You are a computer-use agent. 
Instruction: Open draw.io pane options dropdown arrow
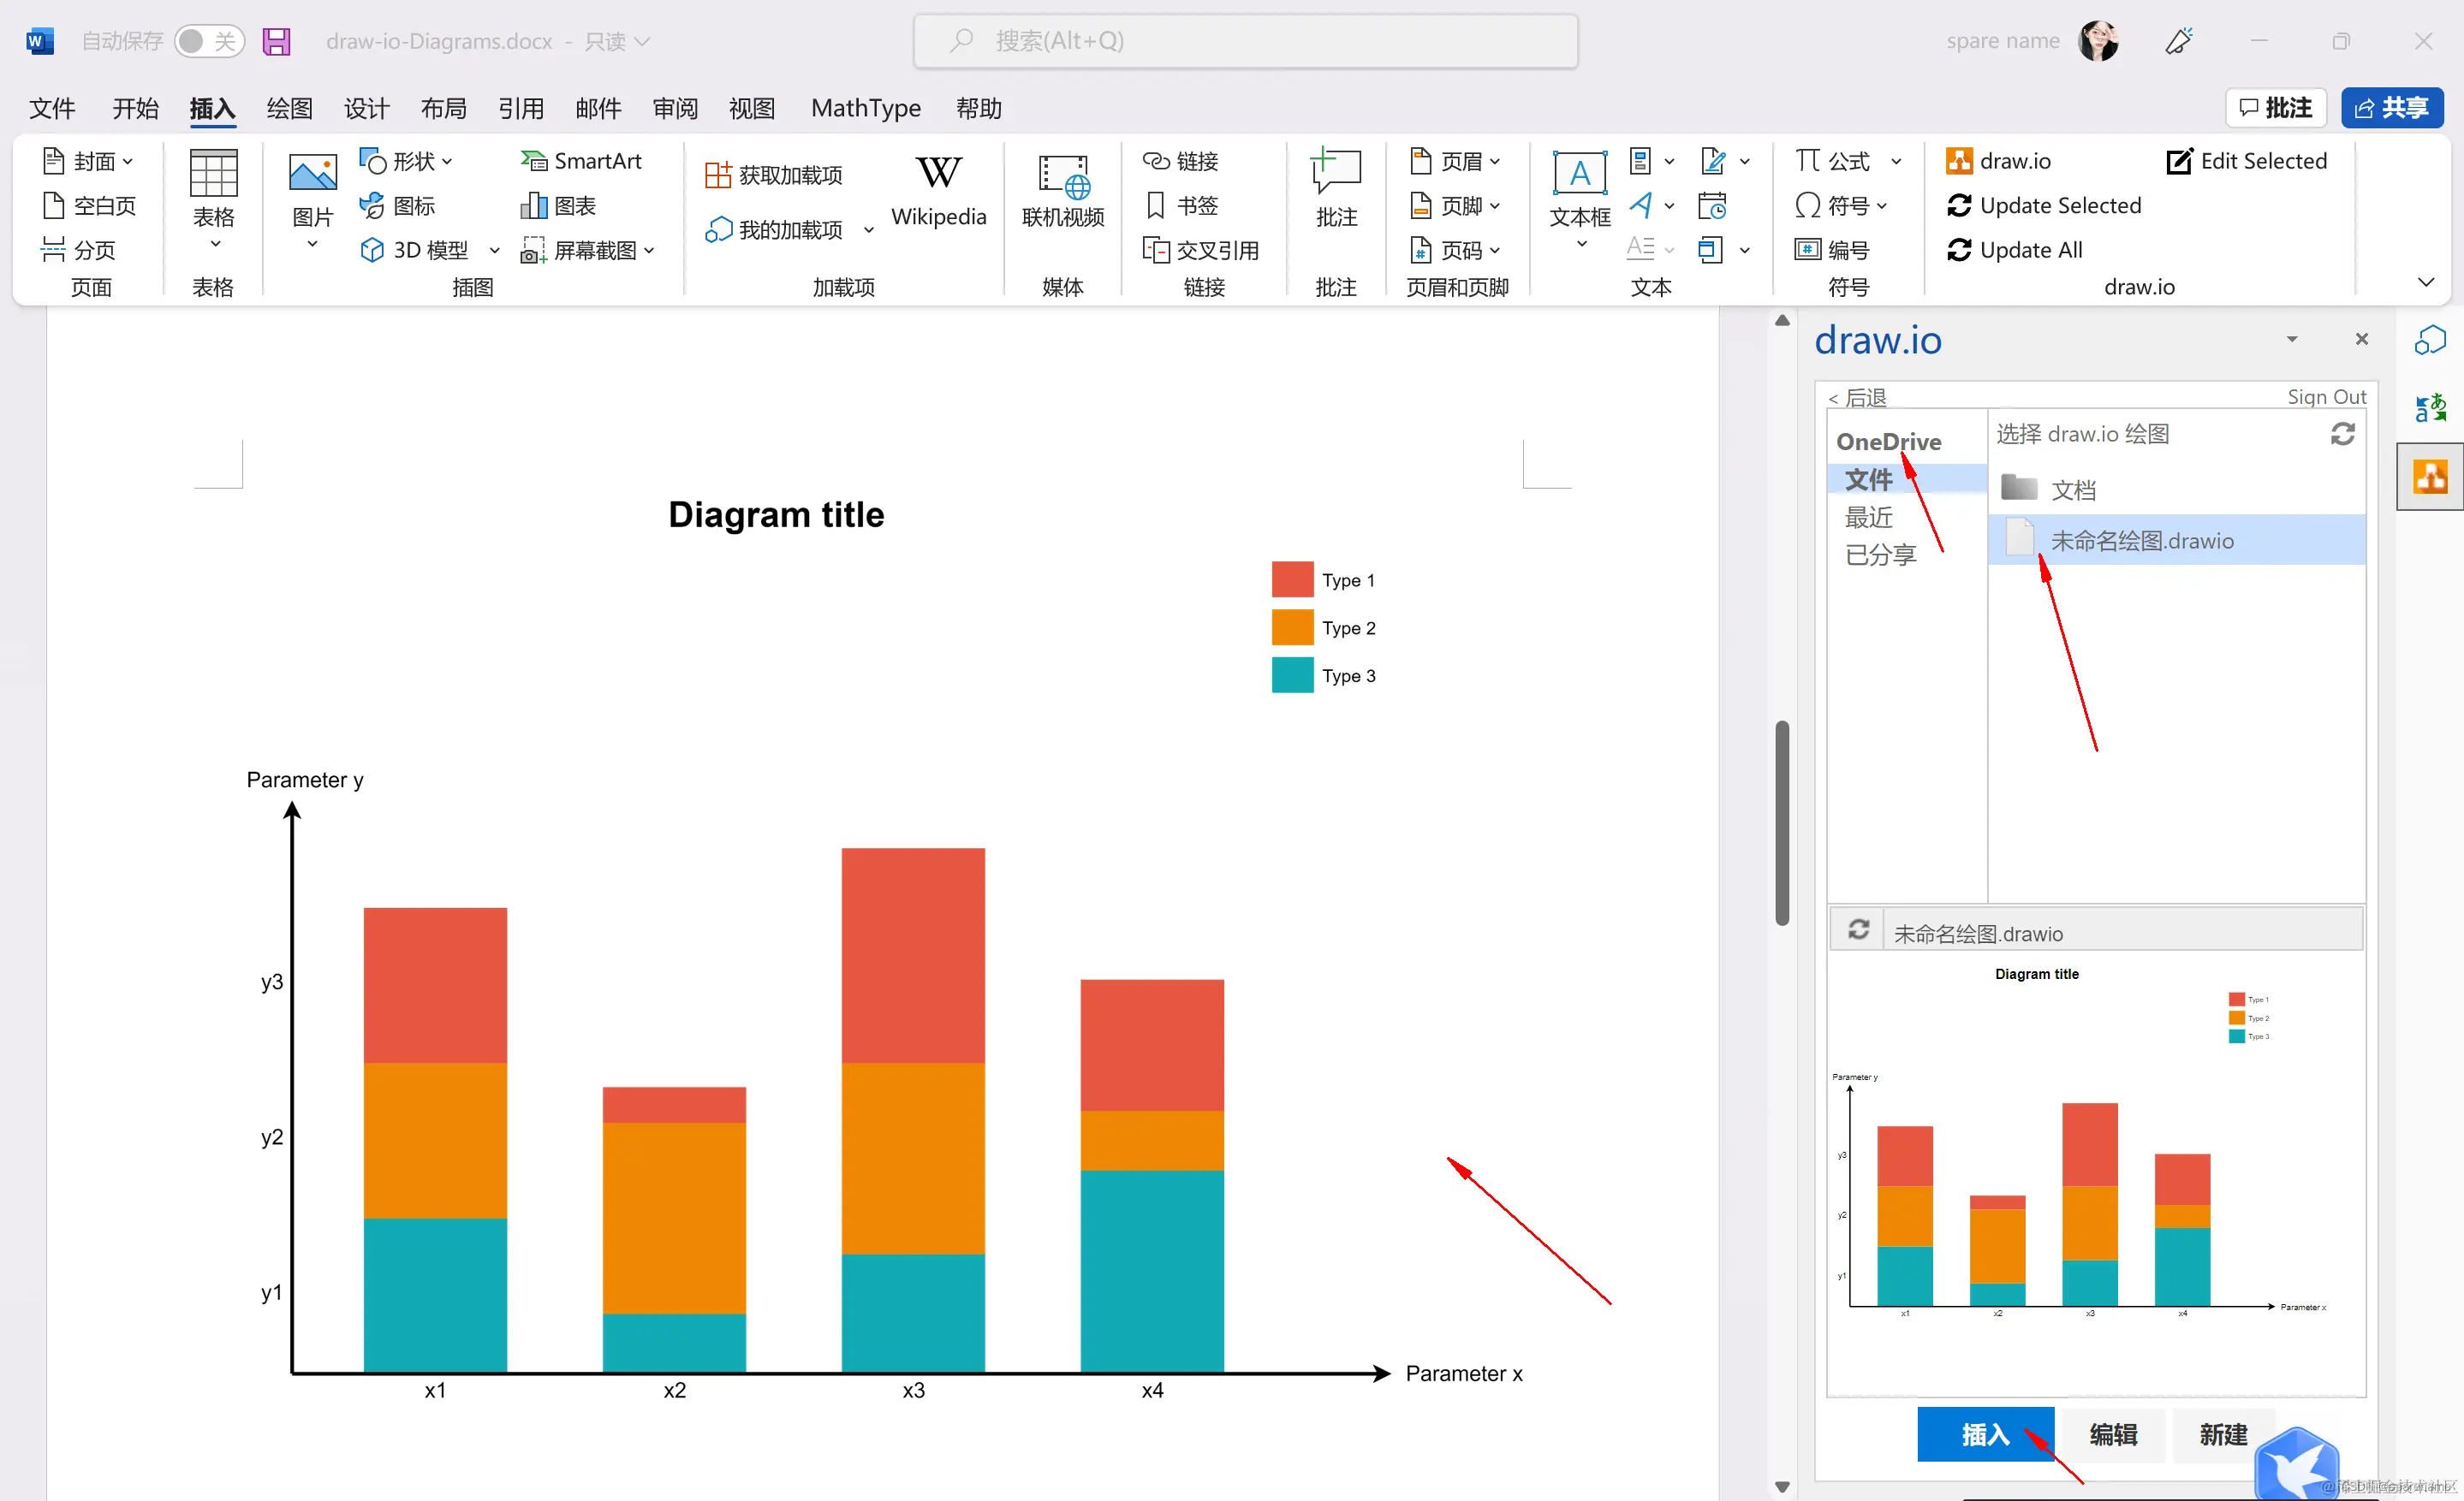(2291, 340)
